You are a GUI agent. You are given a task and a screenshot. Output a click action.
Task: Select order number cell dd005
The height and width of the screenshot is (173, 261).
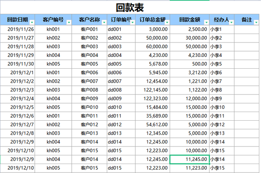(121, 64)
